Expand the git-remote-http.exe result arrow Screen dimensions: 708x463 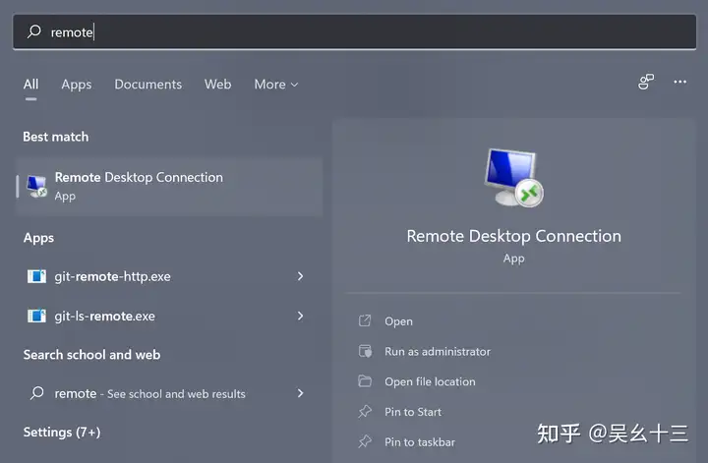300,276
